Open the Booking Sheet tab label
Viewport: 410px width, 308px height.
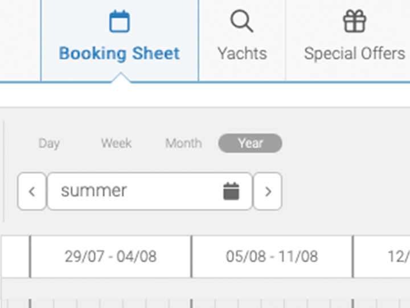coord(120,54)
